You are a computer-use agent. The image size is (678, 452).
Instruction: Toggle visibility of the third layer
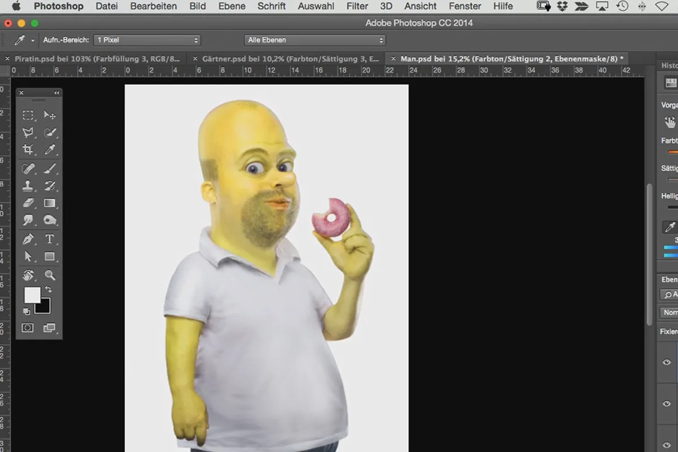667,444
